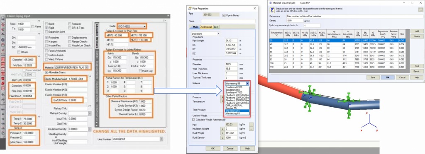Toggle the Pipe is Buried checkbox
The width and height of the screenshot is (425, 154).
coord(224,15)
